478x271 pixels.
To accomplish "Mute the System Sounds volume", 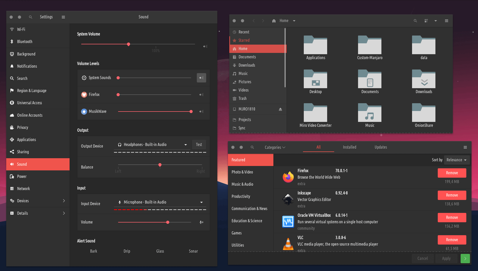I will (x=201, y=78).
